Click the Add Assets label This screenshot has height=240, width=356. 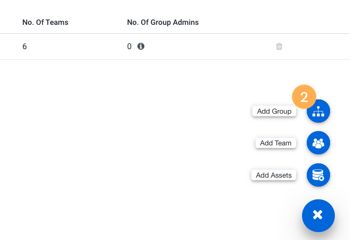(273, 175)
